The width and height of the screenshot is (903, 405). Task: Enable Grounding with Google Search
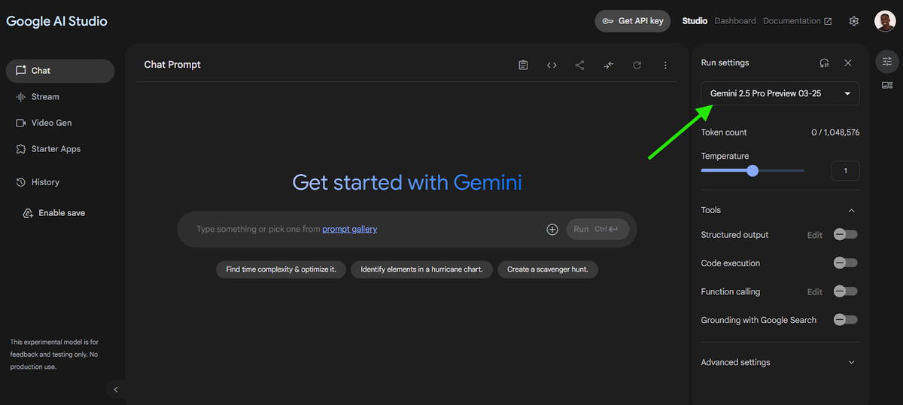coord(845,320)
